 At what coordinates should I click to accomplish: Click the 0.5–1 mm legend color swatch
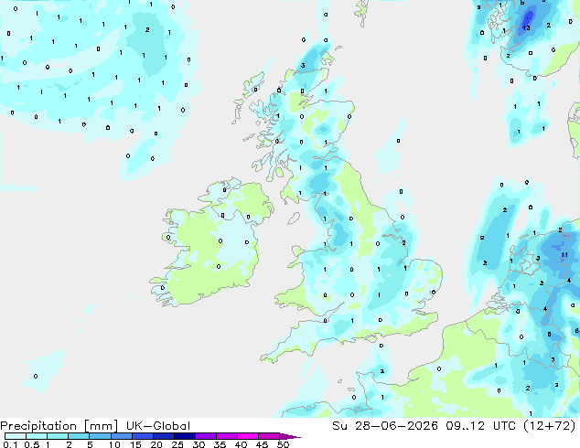[37, 436]
